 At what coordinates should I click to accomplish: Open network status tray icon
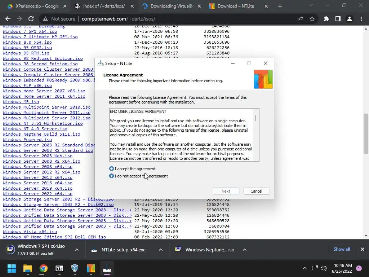pos(315,268)
